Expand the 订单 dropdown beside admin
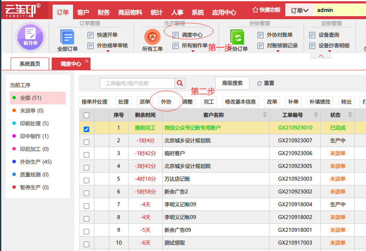The height and width of the screenshot is (251, 366). click(x=299, y=10)
